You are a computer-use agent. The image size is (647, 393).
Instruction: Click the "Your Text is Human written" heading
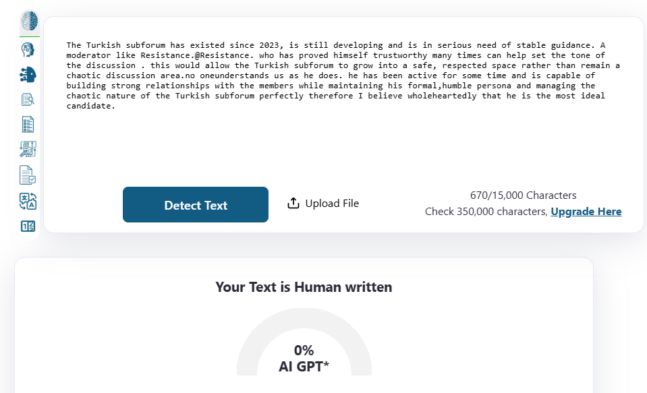pos(304,287)
